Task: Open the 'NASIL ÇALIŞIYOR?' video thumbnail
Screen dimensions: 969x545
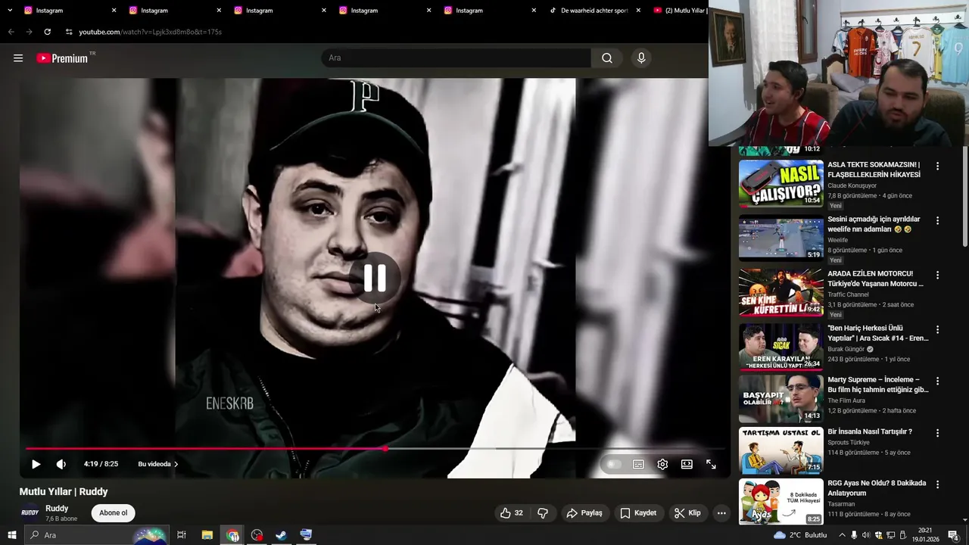Action: click(780, 184)
